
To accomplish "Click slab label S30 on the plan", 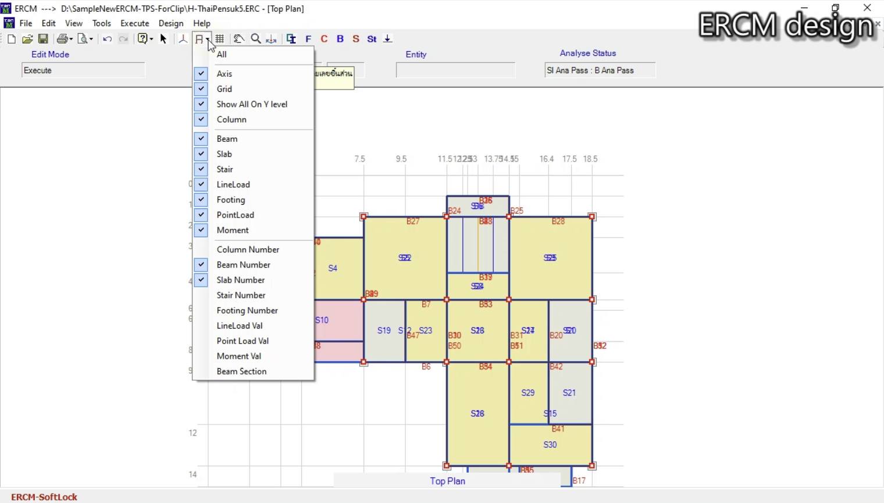I will 550,445.
